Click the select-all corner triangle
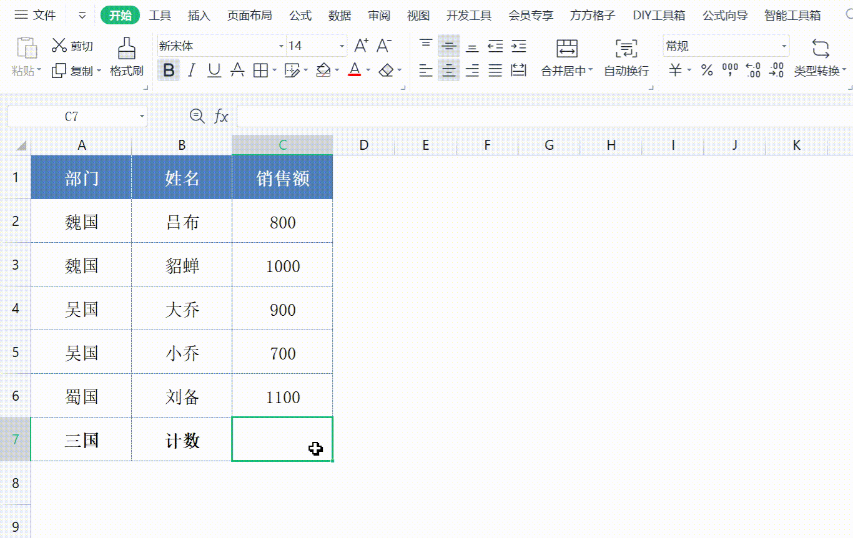Viewport: 853px width, 538px height. coord(21,145)
